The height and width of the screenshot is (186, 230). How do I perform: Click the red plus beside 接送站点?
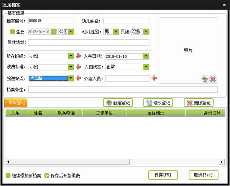[78, 78]
